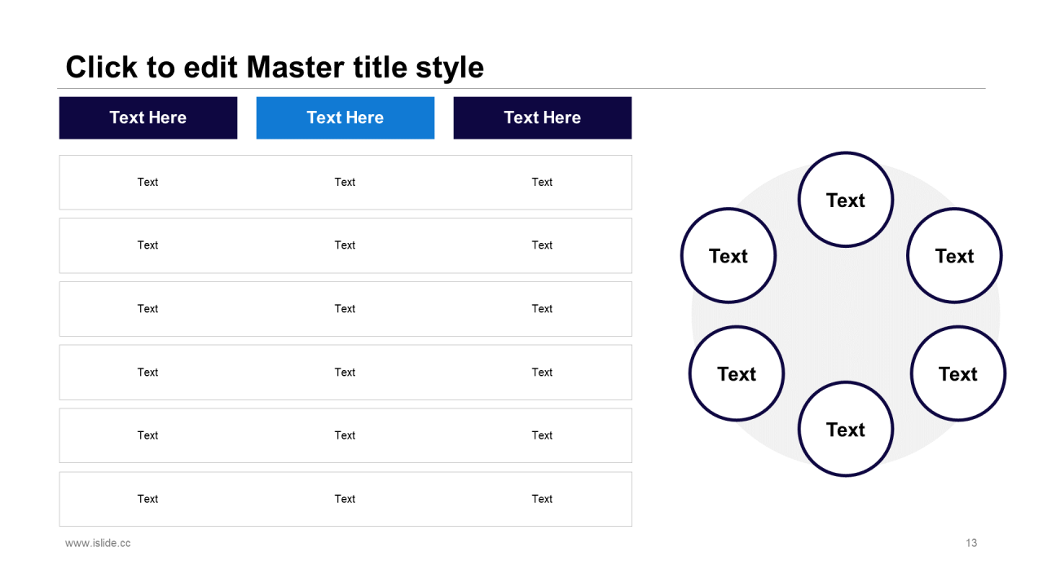The width and height of the screenshot is (1043, 587).
Task: Click first-row 'Text' under the right header
Action: (542, 182)
